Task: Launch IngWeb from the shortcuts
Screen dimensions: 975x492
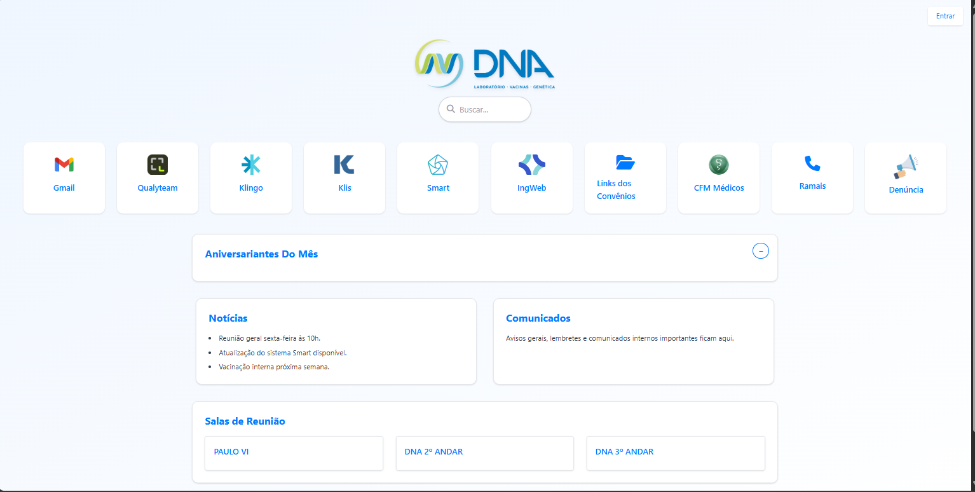Action: pos(531,177)
